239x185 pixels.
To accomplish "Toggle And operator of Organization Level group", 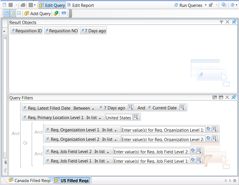I will [38, 132].
